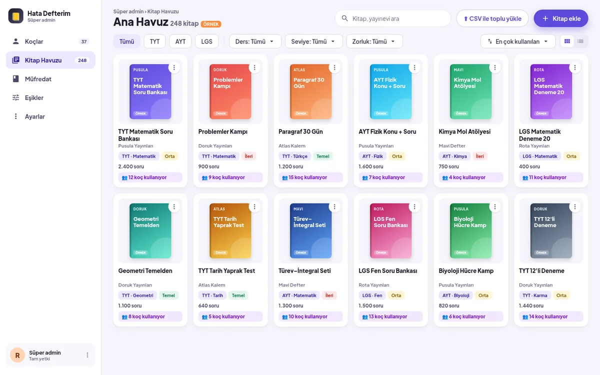Click the search magnifier icon
Screen dimensions: 600x375
coord(344,18)
